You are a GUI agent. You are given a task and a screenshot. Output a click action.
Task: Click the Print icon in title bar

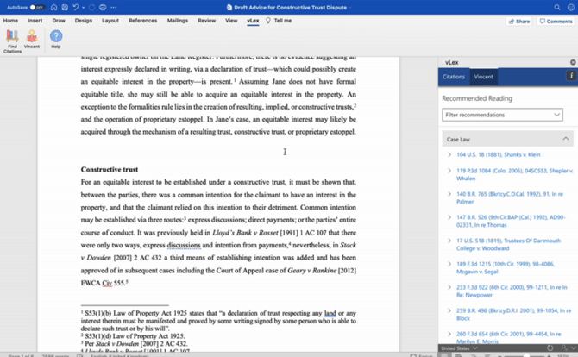103,8
